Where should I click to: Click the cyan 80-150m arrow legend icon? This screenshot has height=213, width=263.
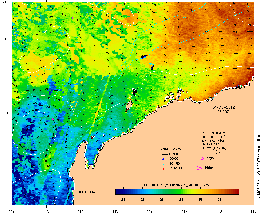[x=165, y=164]
